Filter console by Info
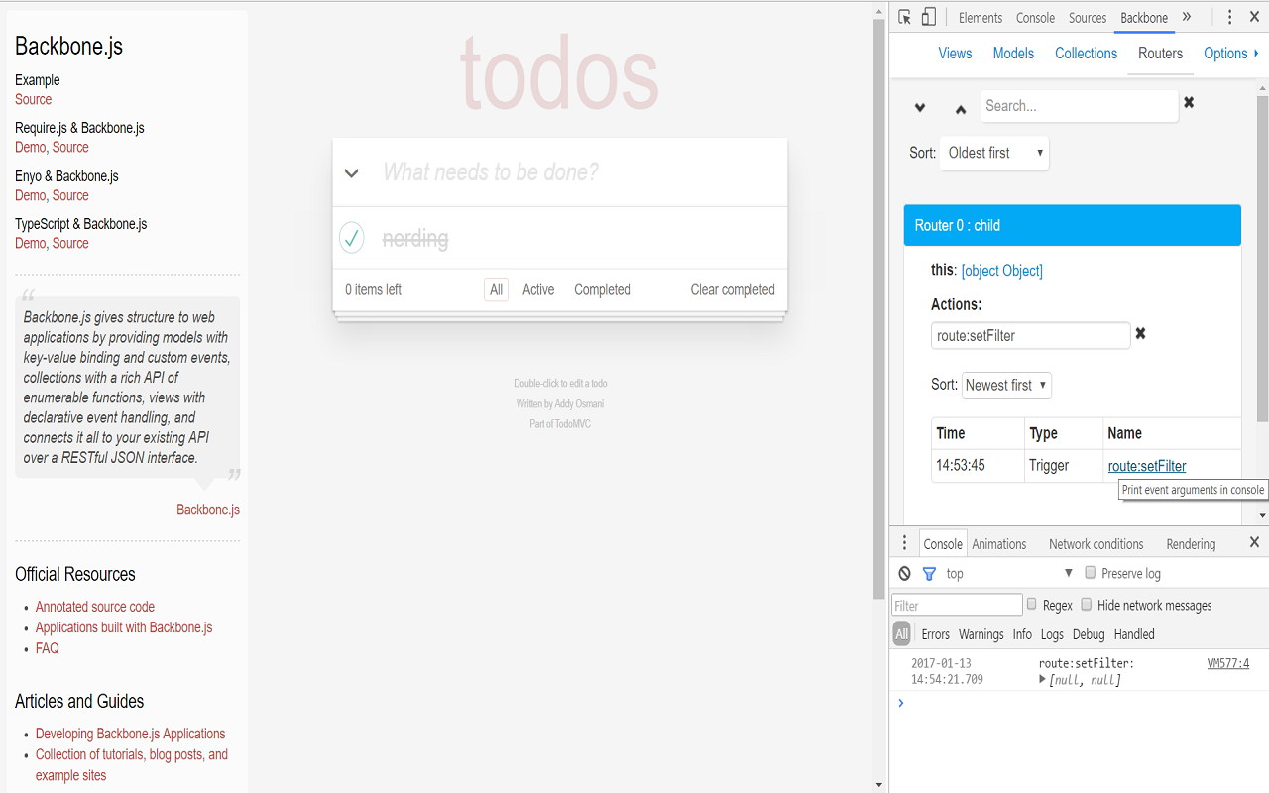1269x793 pixels. pyautogui.click(x=1022, y=634)
